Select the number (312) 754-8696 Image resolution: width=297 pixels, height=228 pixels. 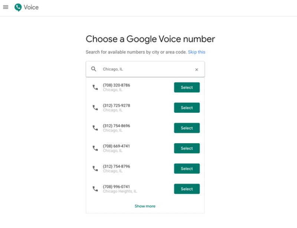click(187, 128)
